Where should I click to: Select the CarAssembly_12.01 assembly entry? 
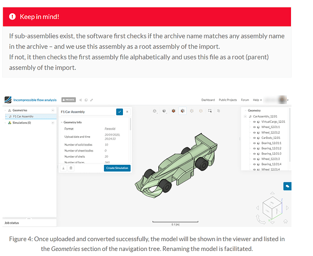(x=265, y=116)
